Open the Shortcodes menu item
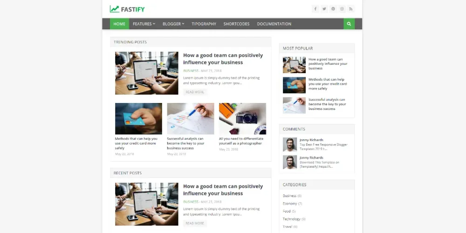This screenshot has height=233, width=466. tap(236, 24)
